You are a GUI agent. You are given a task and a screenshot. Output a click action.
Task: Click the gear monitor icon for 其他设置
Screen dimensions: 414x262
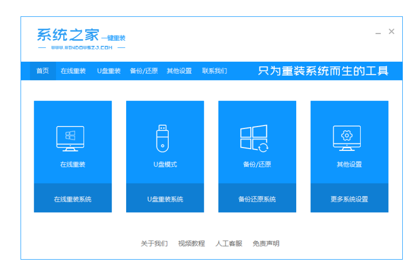coord(347,138)
